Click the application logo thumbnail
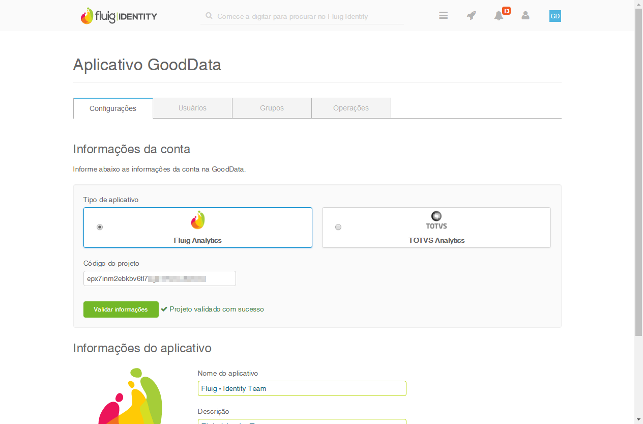This screenshot has height=424, width=643. pos(130,396)
